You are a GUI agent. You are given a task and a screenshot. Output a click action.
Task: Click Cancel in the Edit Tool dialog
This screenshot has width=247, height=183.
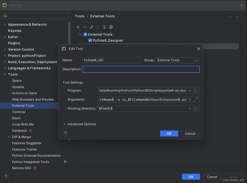(190, 134)
